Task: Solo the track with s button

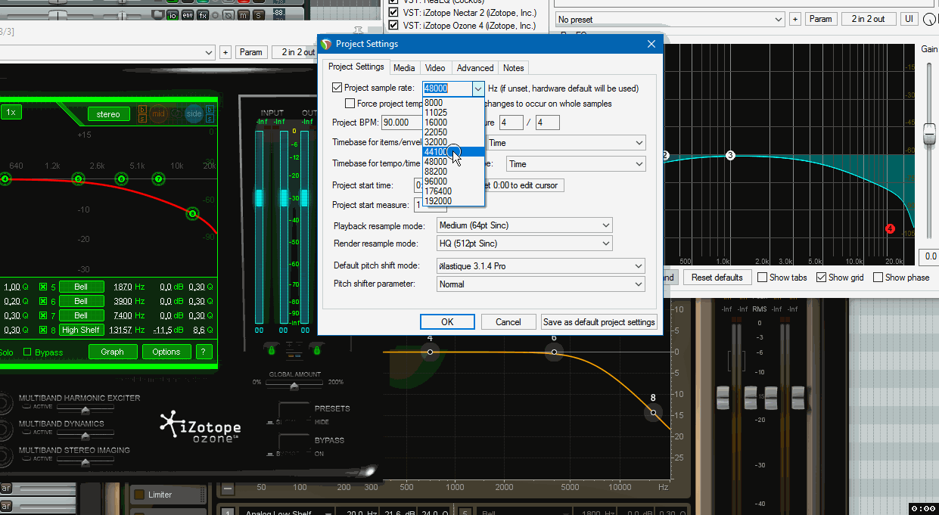Action: tap(258, 14)
